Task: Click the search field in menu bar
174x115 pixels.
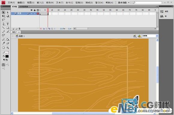Action: pyautogui.click(x=147, y=3)
